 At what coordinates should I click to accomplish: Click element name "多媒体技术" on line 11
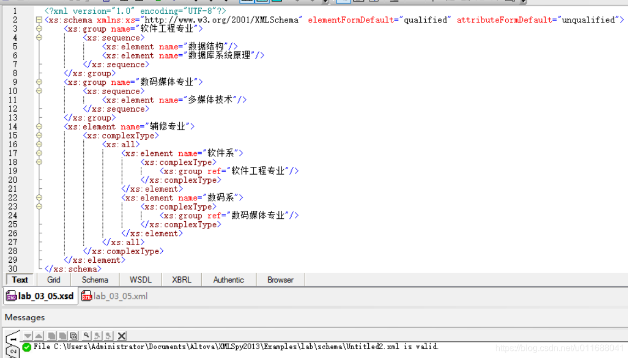[x=210, y=100]
